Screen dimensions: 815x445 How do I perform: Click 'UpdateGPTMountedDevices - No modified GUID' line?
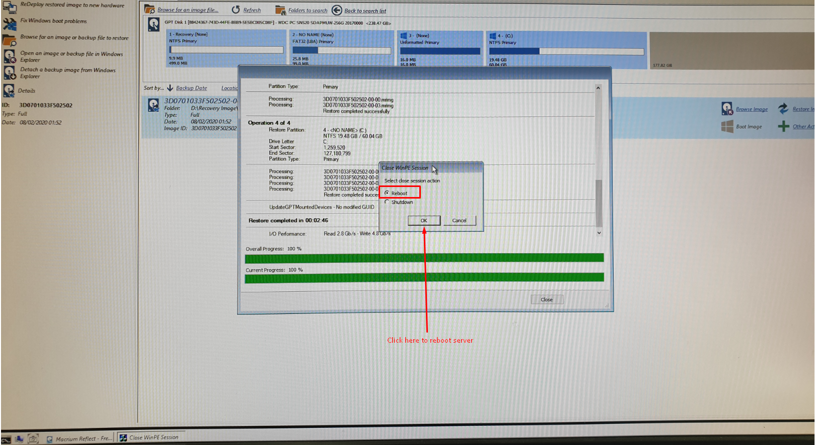(x=322, y=207)
